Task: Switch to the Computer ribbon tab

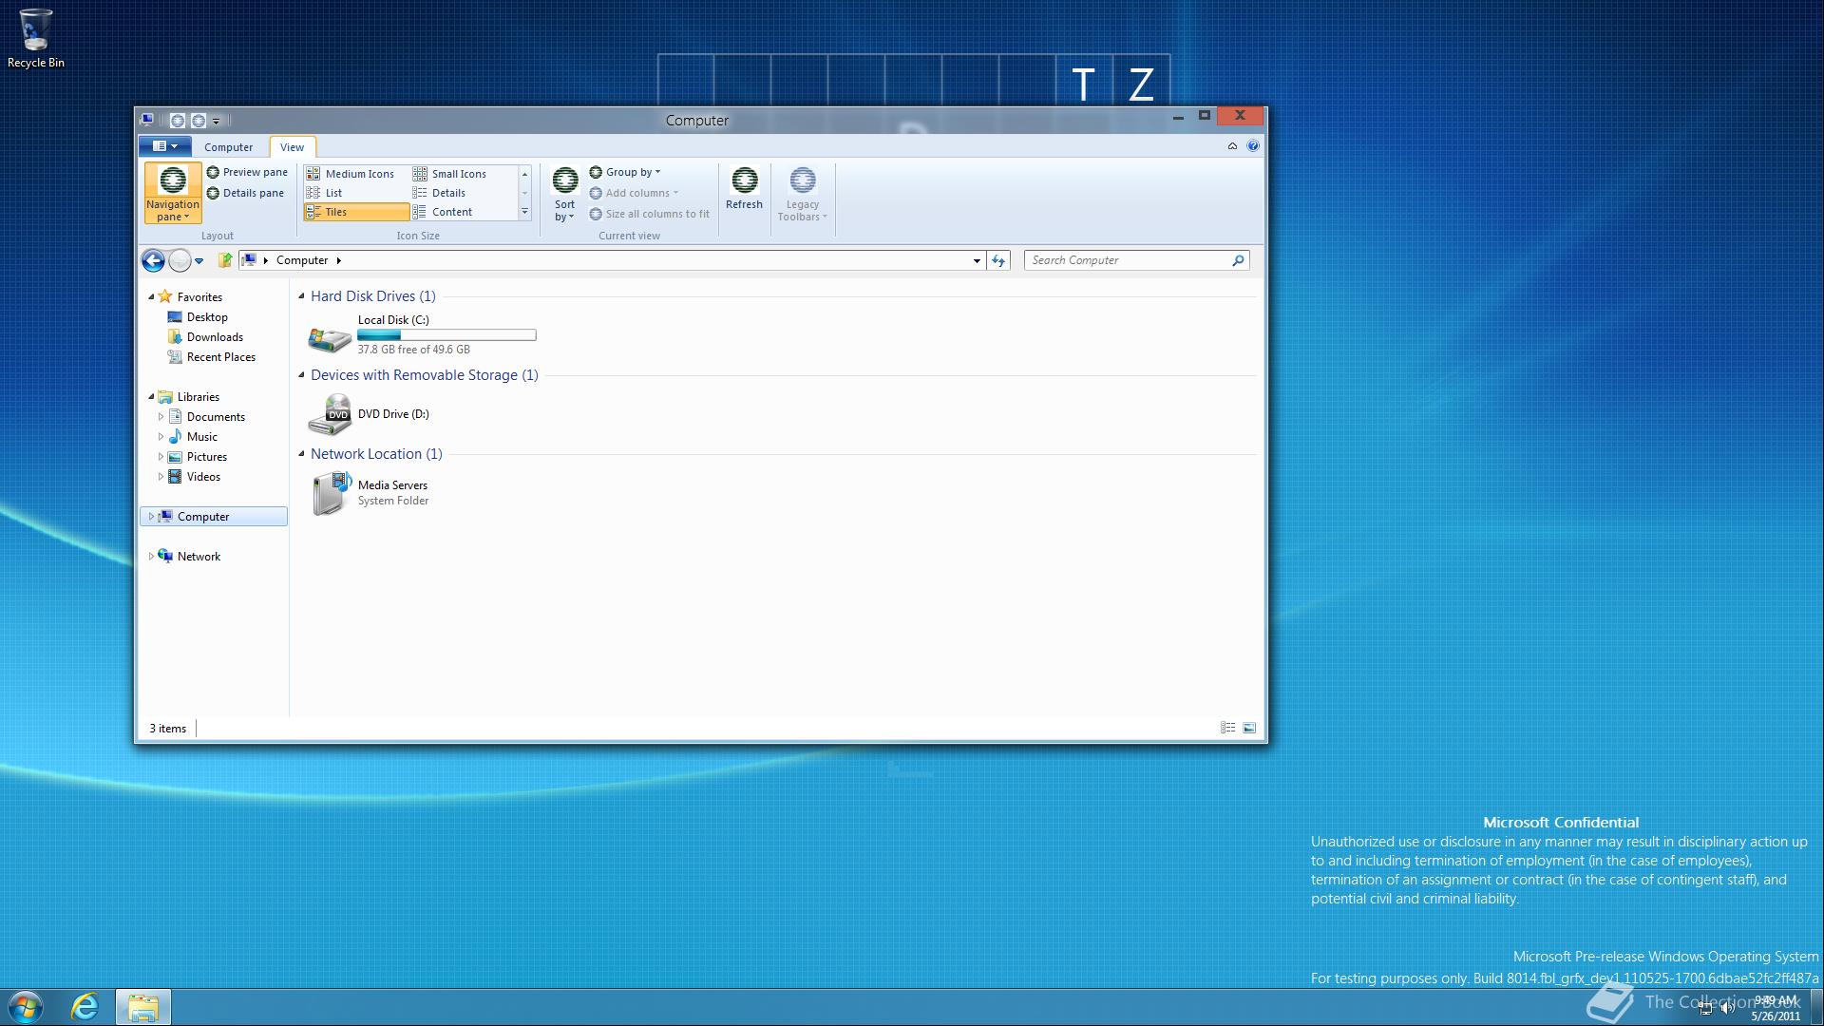Action: coord(229,147)
